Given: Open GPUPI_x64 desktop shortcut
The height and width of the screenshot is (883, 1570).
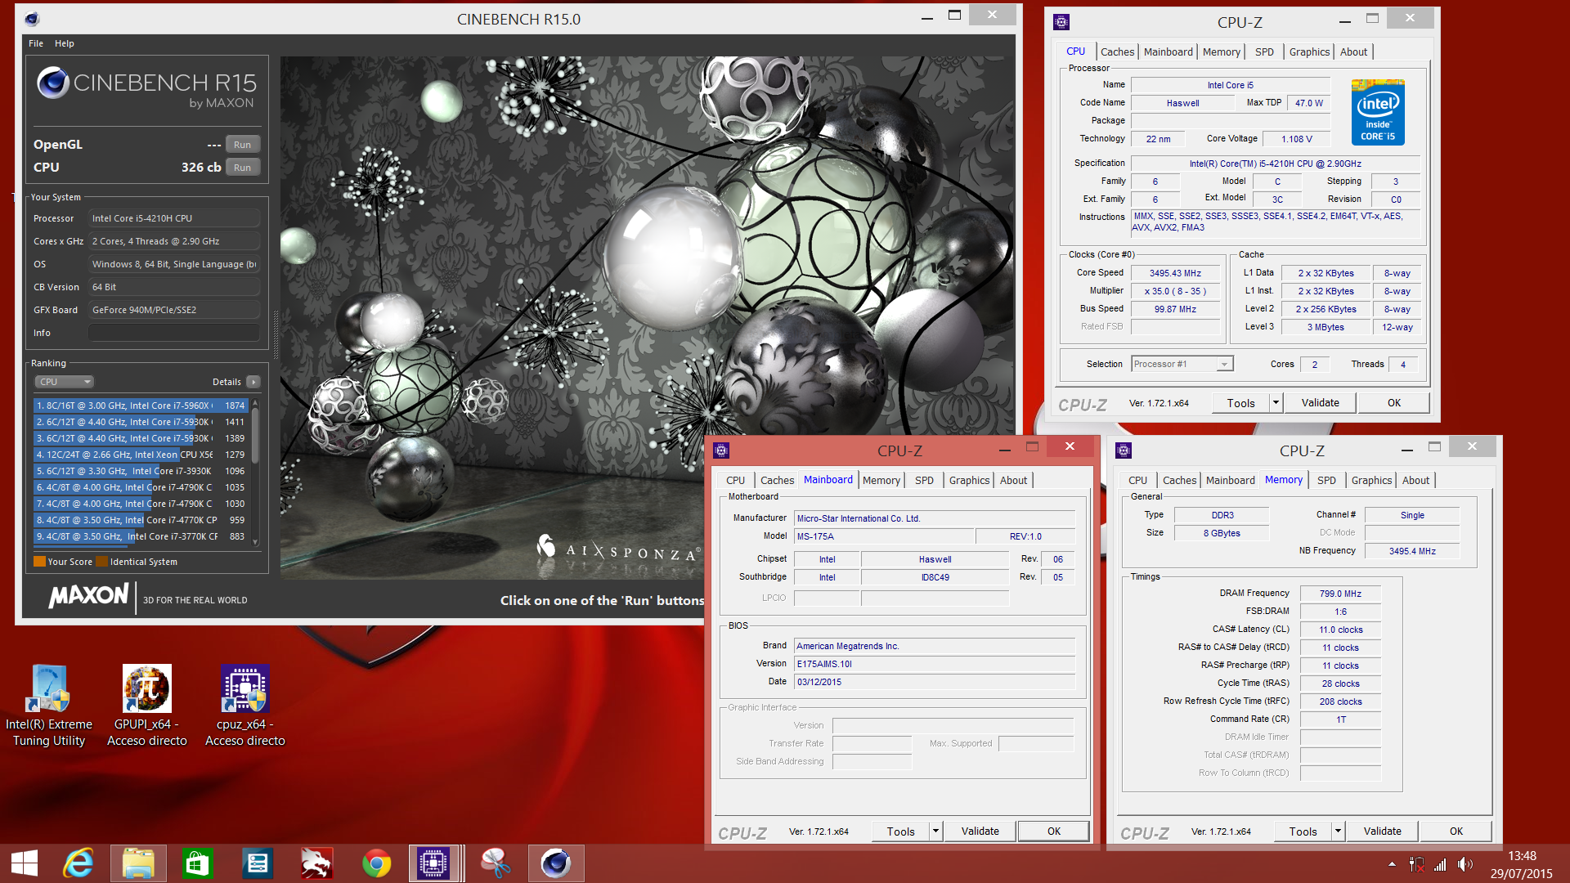Looking at the screenshot, I should [147, 705].
